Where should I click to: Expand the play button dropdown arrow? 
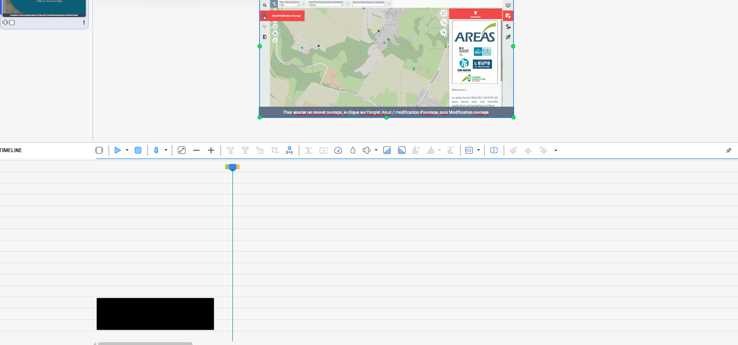click(x=127, y=150)
